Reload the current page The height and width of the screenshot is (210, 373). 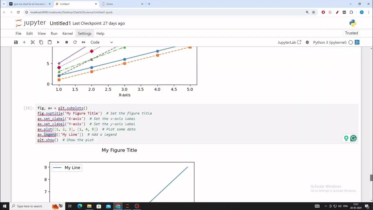click(18, 12)
